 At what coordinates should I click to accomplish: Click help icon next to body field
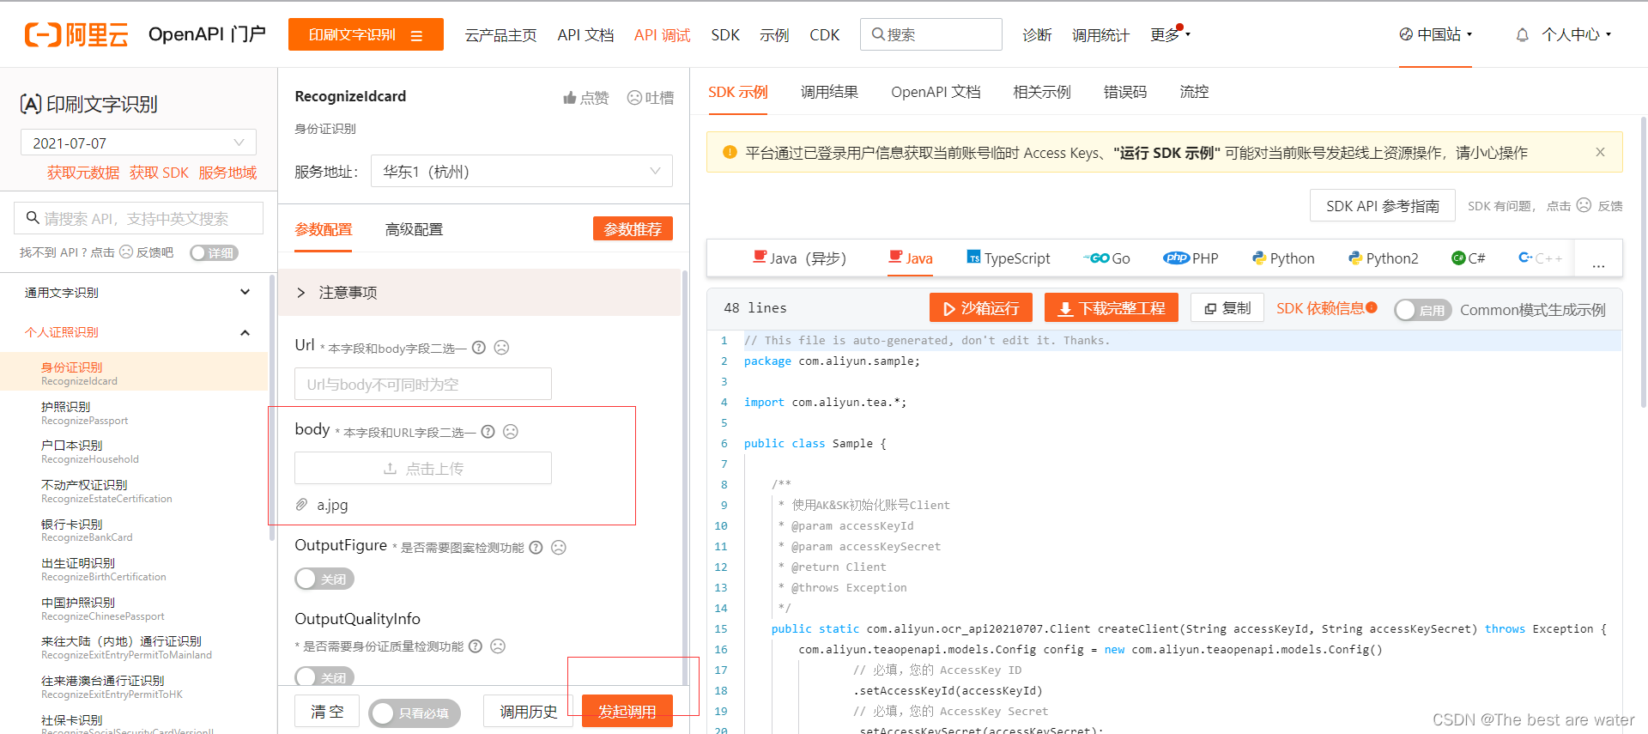(488, 432)
